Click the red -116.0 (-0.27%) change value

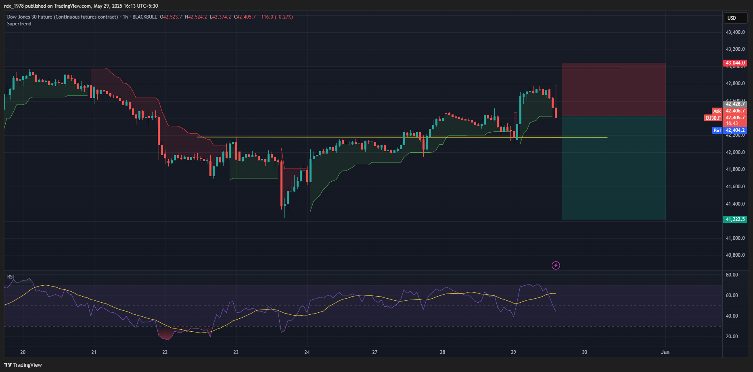click(x=276, y=17)
